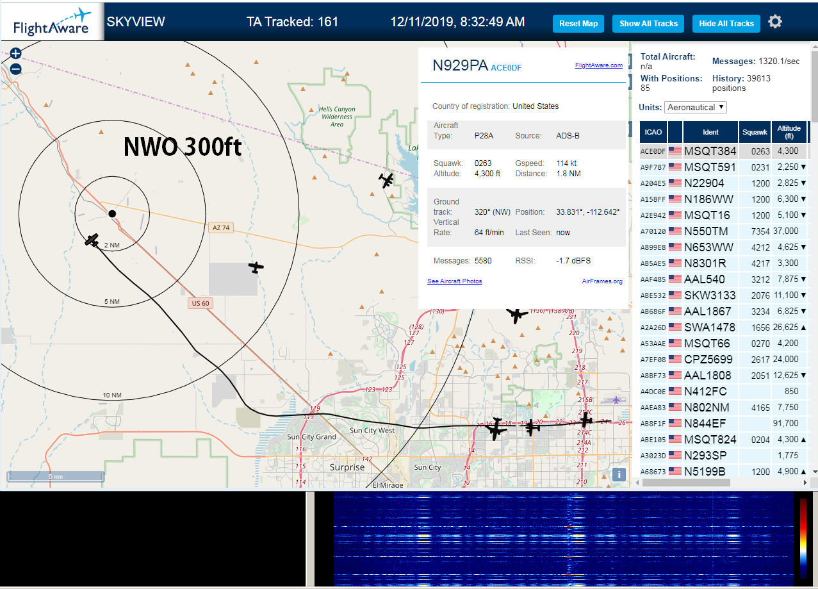Click the N929PA registration heading

[460, 65]
